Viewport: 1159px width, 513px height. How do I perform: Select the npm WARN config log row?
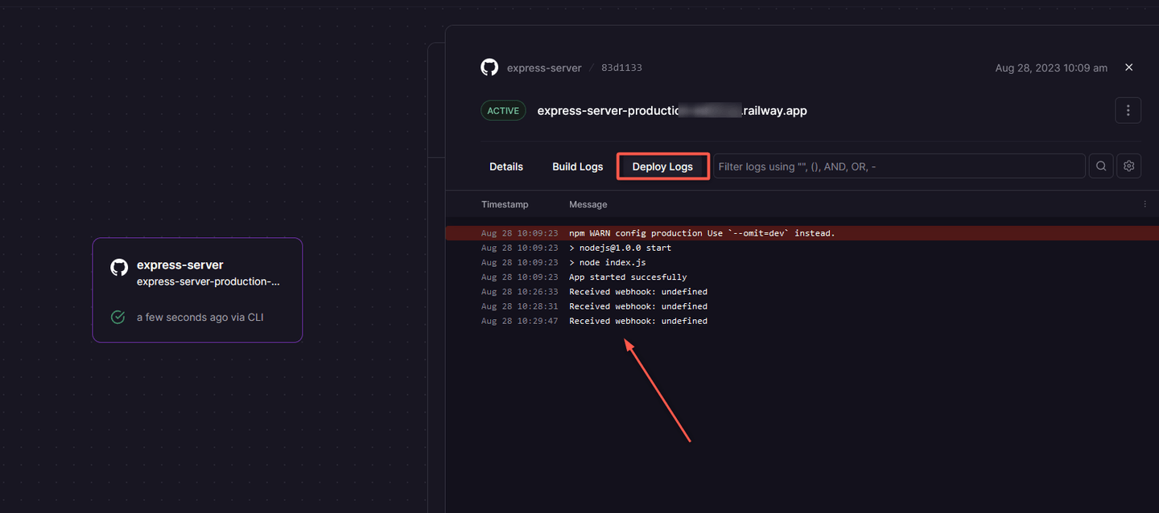point(701,233)
